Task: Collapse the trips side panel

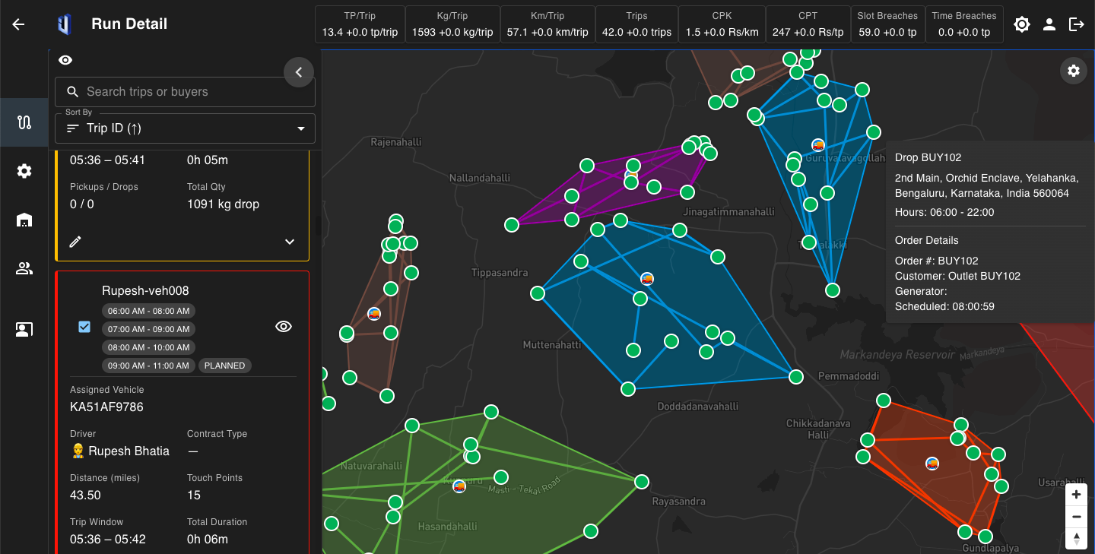Action: click(299, 72)
